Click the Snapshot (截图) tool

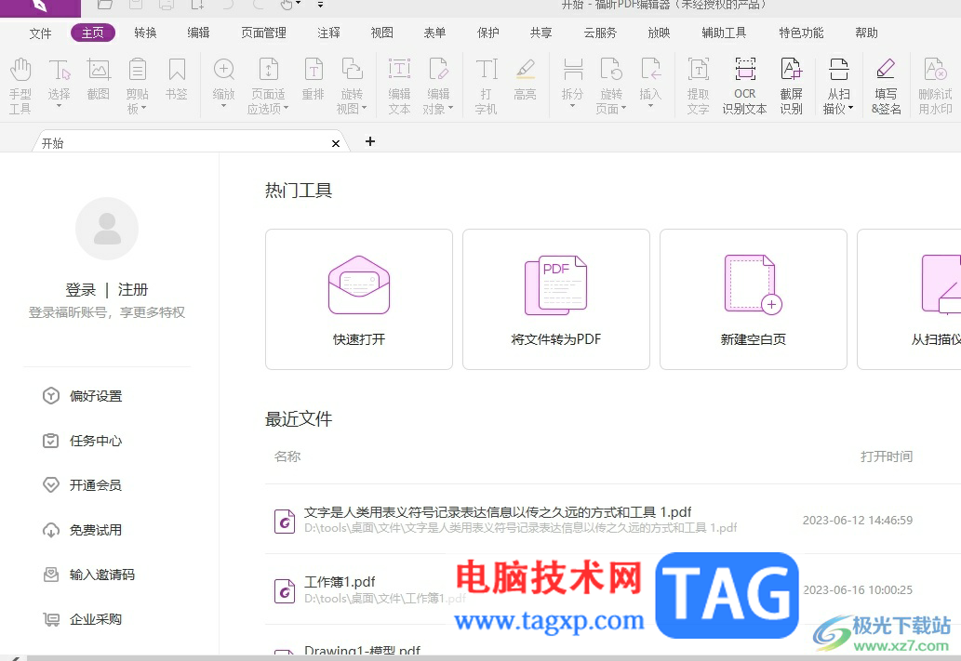point(98,78)
